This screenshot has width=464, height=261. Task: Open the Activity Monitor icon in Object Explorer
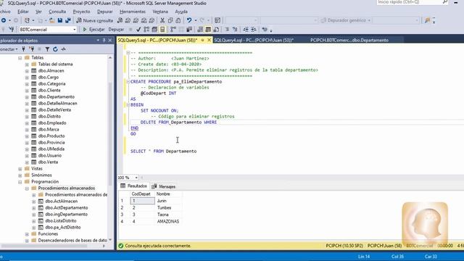(x=63, y=49)
